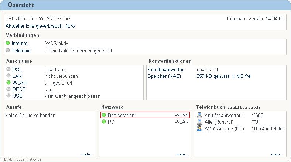Screen dimensions: 291x162
Task: Open the Anrufbeantworter link under Komfortfunktionen
Action: [165, 69]
